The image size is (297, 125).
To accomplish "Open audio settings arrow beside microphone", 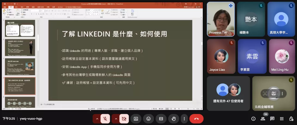I will (x=97, y=119).
